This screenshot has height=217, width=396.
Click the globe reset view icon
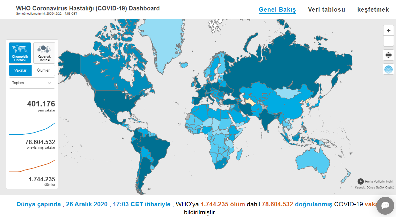(x=388, y=55)
